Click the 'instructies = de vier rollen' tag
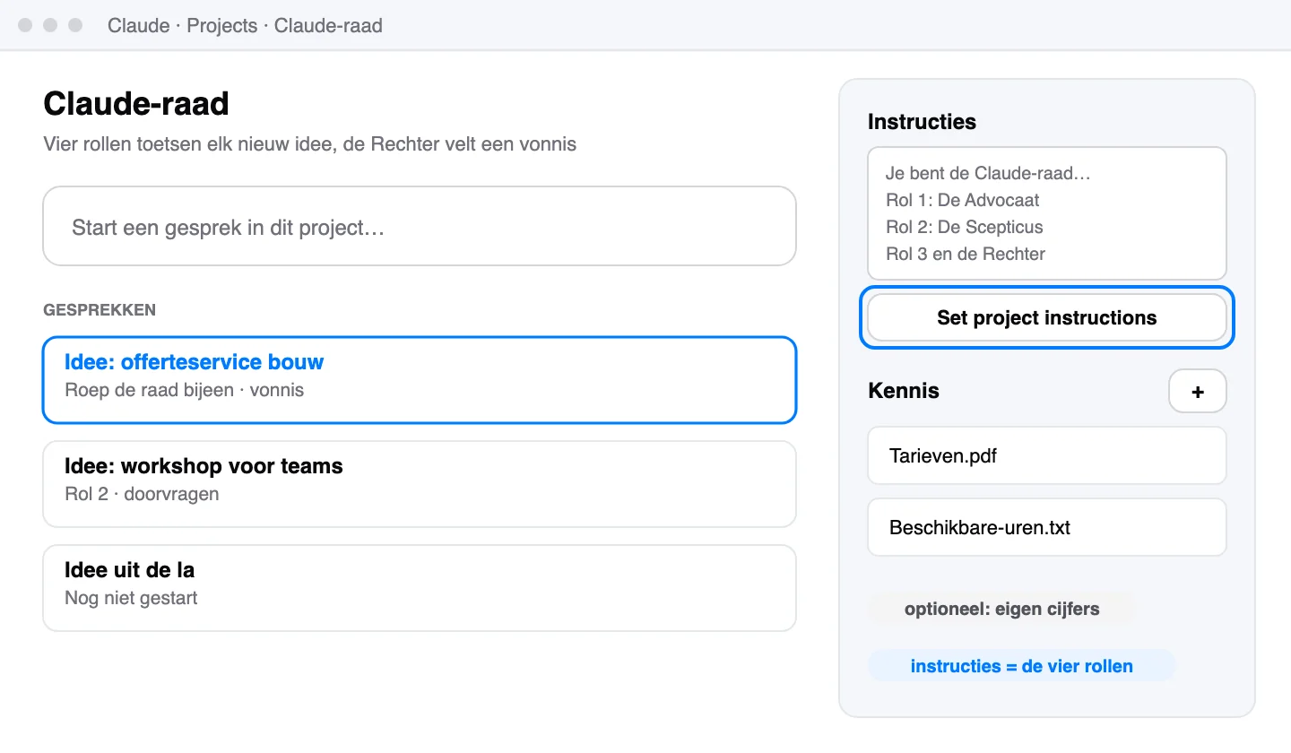Screen dimensions: 1291x753 1021,666
